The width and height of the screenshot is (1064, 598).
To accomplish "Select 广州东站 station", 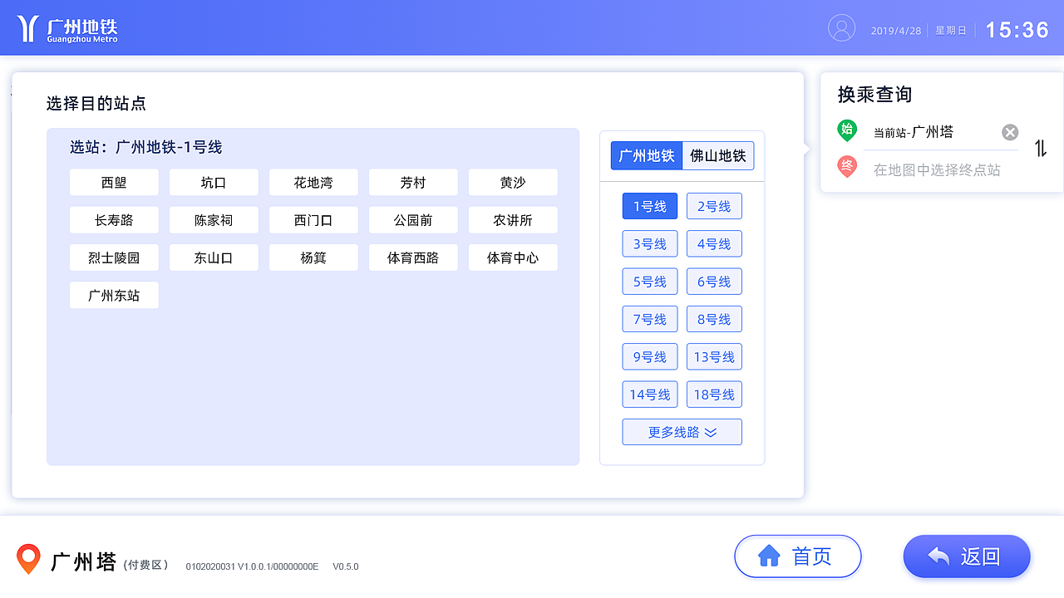I will tap(114, 295).
